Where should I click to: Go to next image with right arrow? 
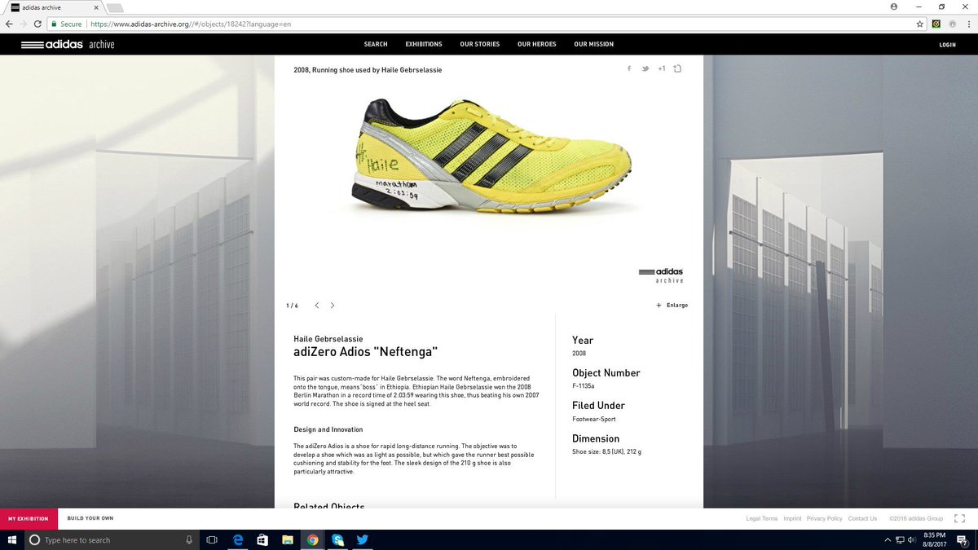(333, 306)
